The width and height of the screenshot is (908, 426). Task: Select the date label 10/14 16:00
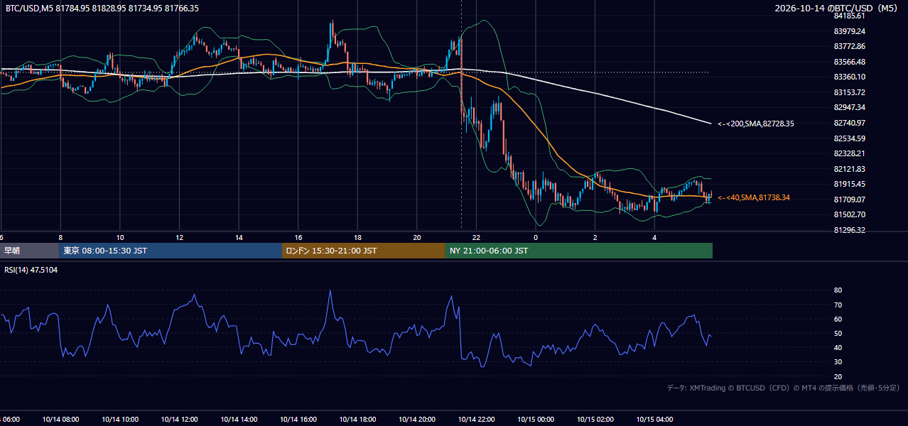(x=298, y=419)
